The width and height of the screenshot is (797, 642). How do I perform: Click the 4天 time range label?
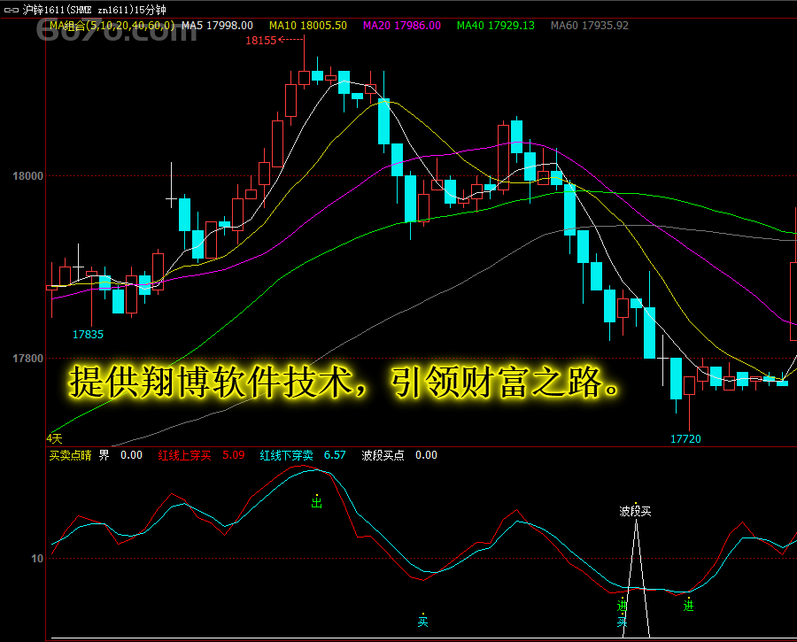(x=54, y=438)
